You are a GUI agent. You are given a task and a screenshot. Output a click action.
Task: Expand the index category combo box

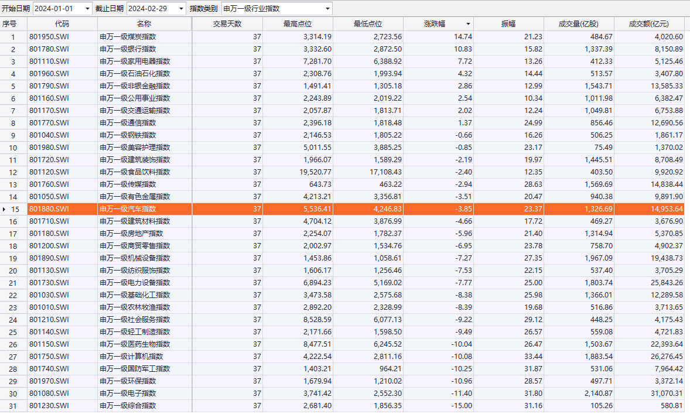point(327,9)
